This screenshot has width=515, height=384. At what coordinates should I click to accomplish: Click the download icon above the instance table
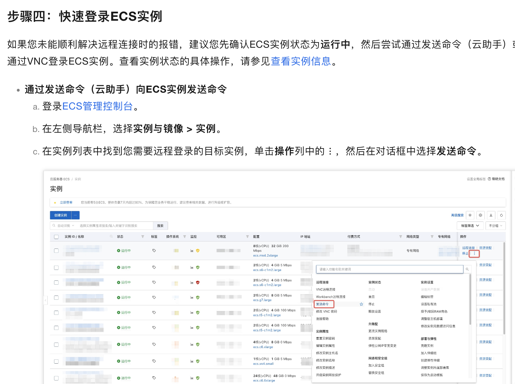[x=491, y=215]
